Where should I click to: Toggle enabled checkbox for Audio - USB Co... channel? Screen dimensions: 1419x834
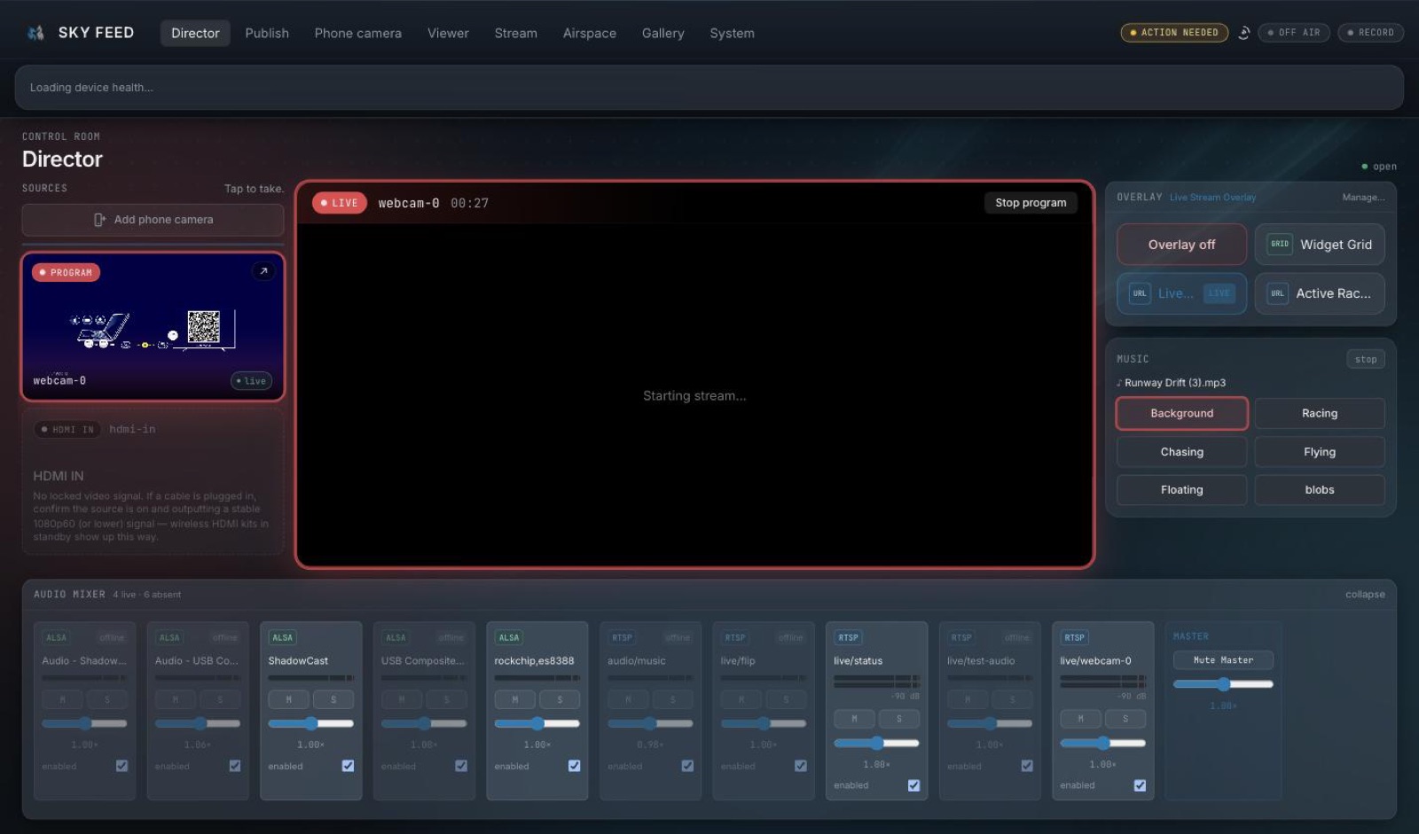pyautogui.click(x=234, y=766)
